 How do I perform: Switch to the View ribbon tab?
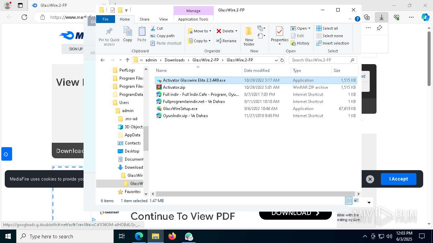pos(163,19)
